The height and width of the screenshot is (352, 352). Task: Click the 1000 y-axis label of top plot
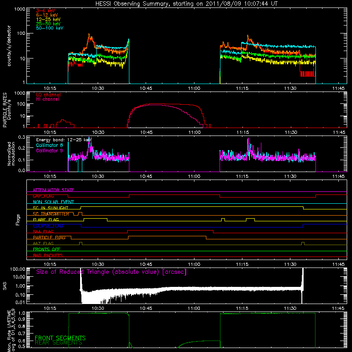pos(19,9)
